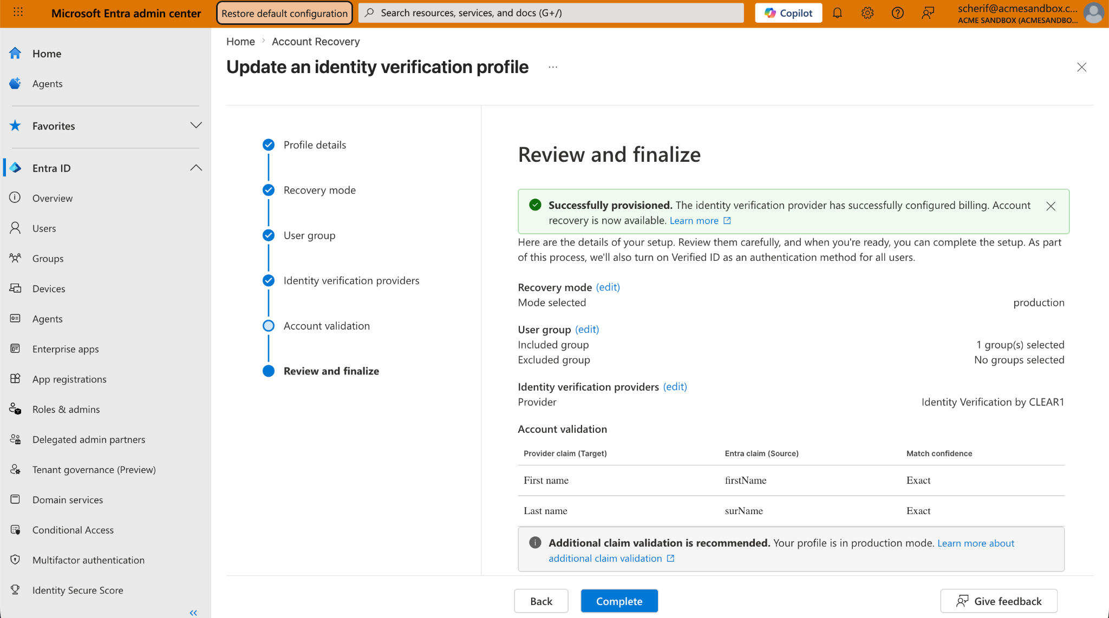This screenshot has width=1109, height=618.
Task: Click the Conditional Access icon
Action: pyautogui.click(x=15, y=530)
